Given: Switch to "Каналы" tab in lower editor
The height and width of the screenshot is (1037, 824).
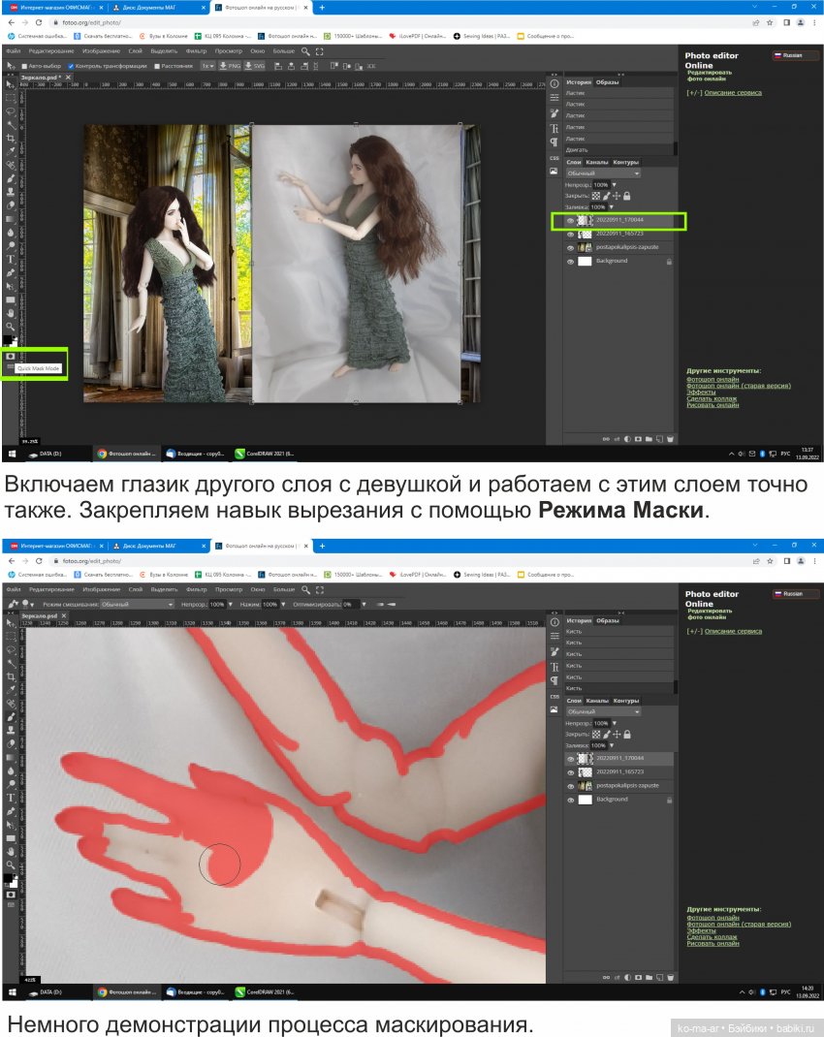Looking at the screenshot, I should point(597,701).
